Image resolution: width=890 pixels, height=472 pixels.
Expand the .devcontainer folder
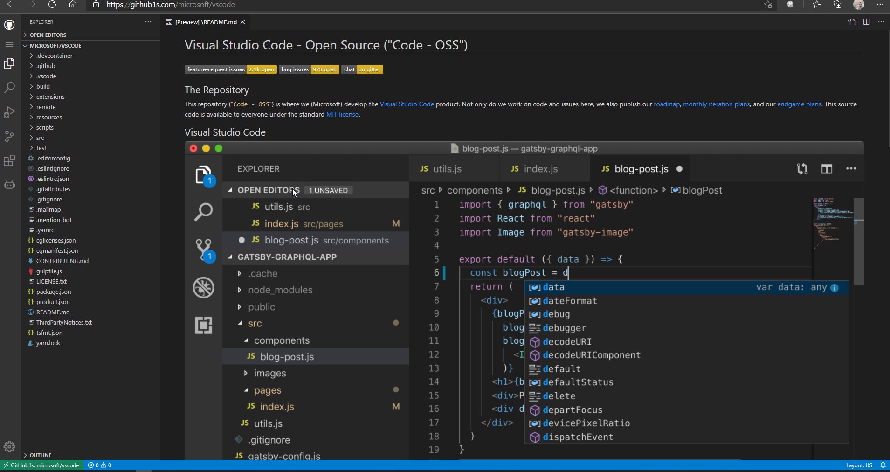pos(91,56)
